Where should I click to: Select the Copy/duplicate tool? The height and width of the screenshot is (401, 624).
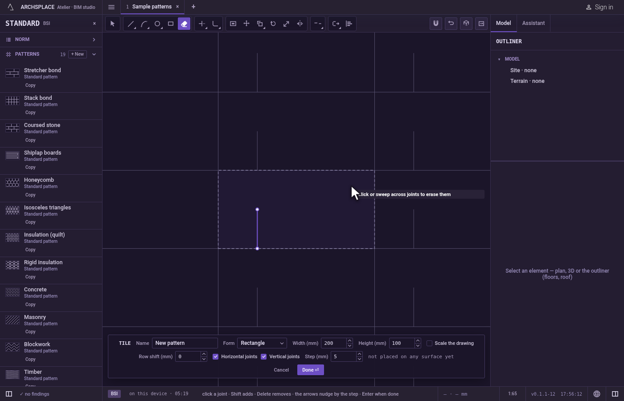point(260,24)
